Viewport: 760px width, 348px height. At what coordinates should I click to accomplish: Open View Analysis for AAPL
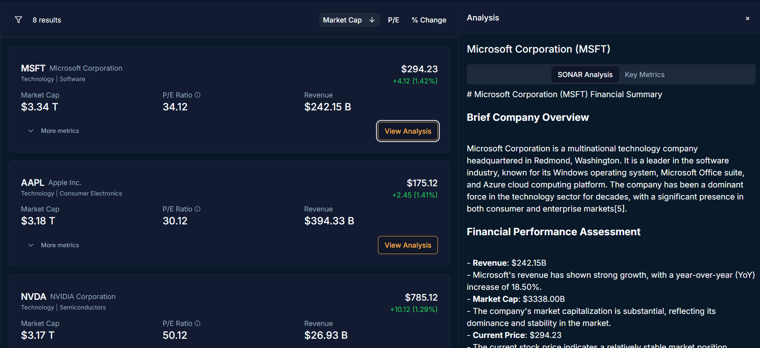[x=408, y=245]
